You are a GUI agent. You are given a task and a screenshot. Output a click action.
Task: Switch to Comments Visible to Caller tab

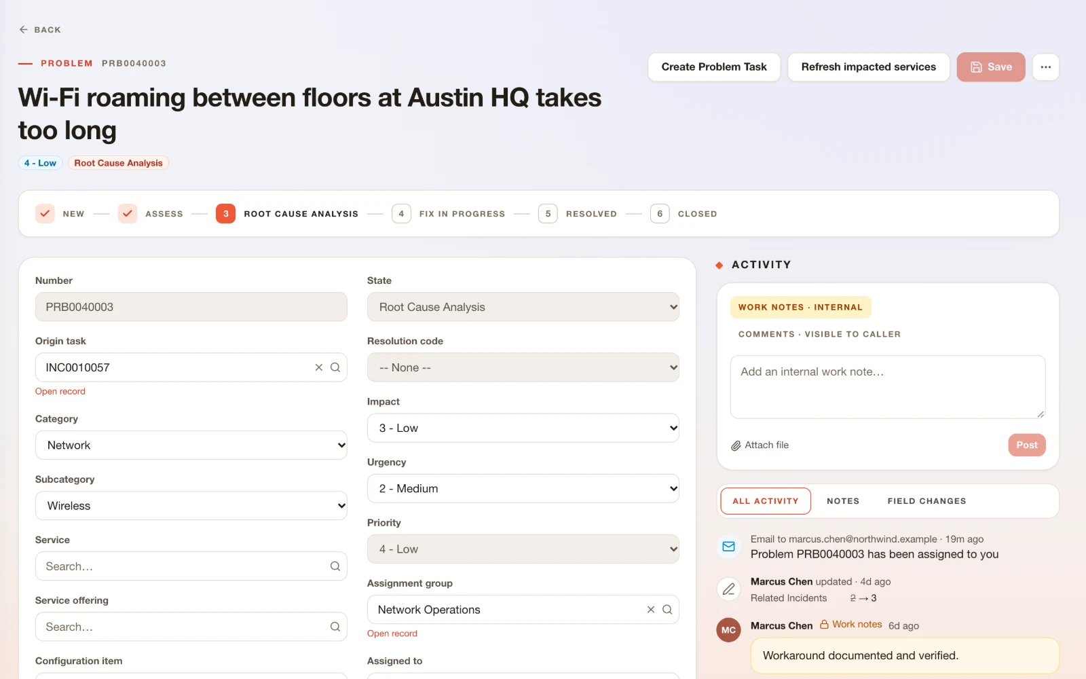click(x=819, y=334)
